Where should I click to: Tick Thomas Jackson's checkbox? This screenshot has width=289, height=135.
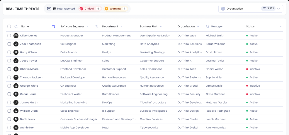[x=9, y=77]
